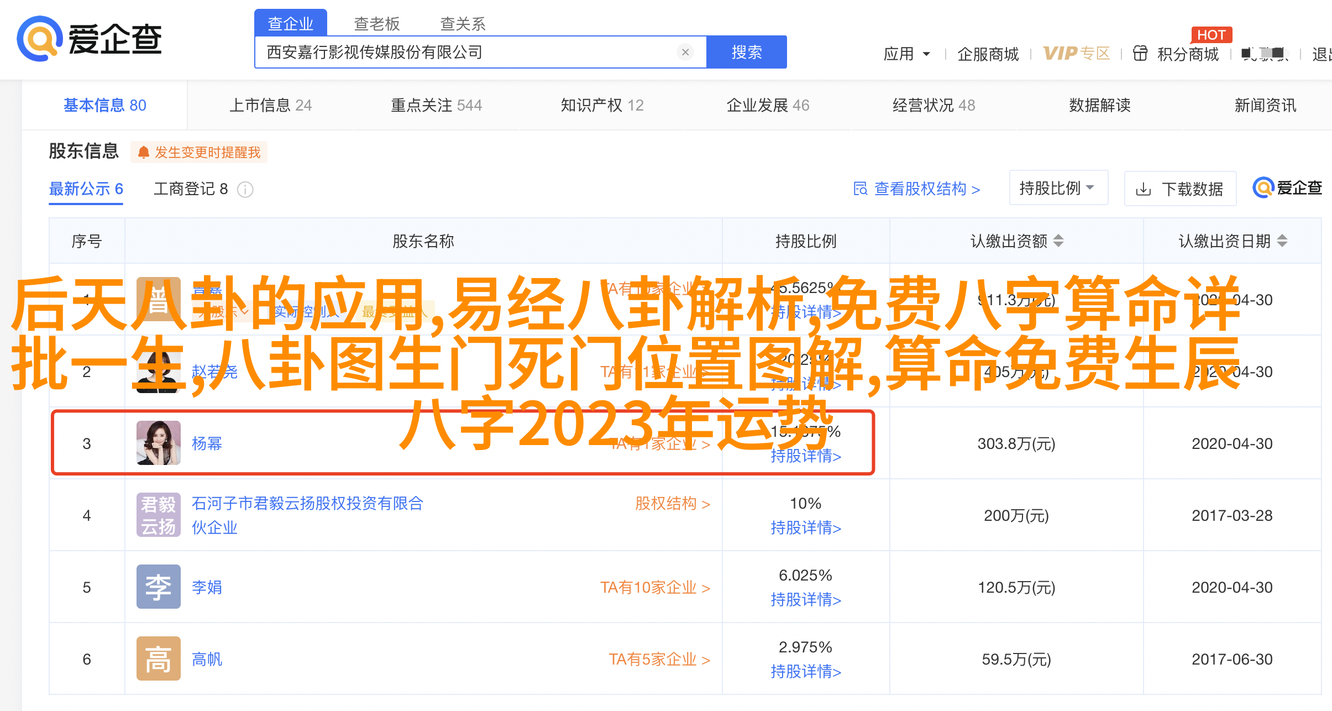Select the 查老板 search tab
The width and height of the screenshot is (1332, 711).
coord(376,24)
